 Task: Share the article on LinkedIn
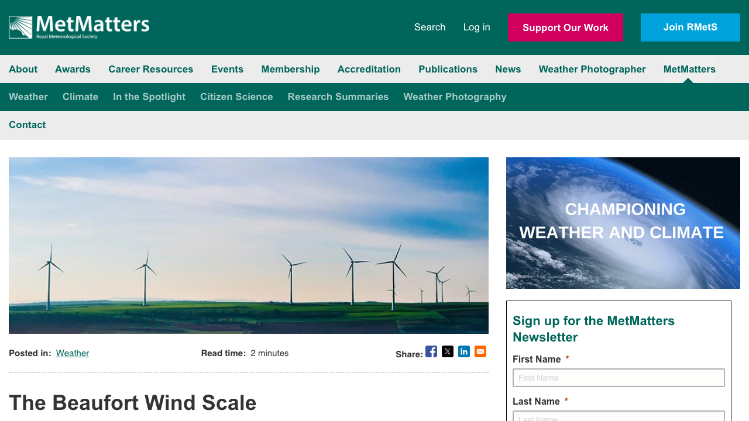click(464, 351)
